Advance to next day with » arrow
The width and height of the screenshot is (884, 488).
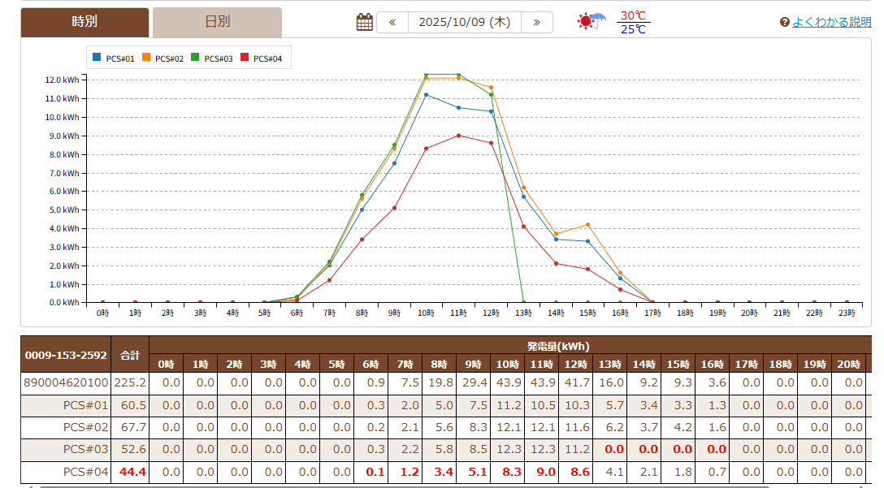pyautogui.click(x=536, y=22)
